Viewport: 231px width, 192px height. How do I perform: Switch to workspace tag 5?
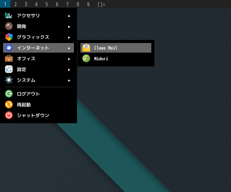click(47, 4)
